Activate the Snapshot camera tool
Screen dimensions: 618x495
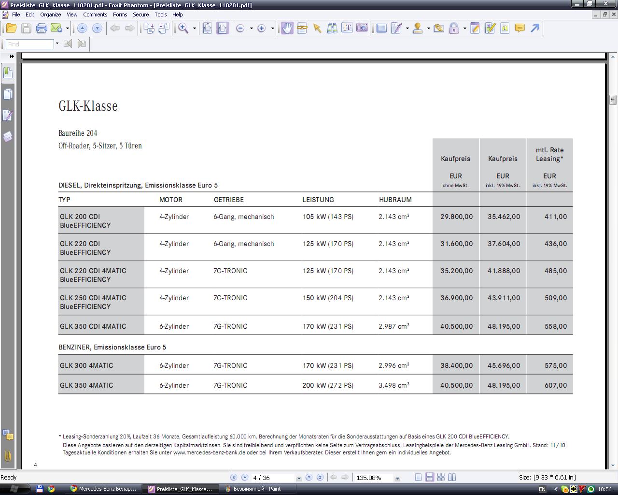(x=362, y=29)
